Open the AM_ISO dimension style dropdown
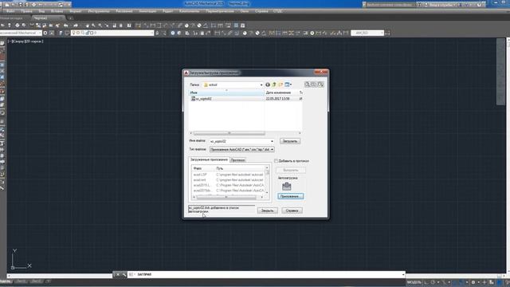Viewport: 510px width, 287px height. pos(382,33)
